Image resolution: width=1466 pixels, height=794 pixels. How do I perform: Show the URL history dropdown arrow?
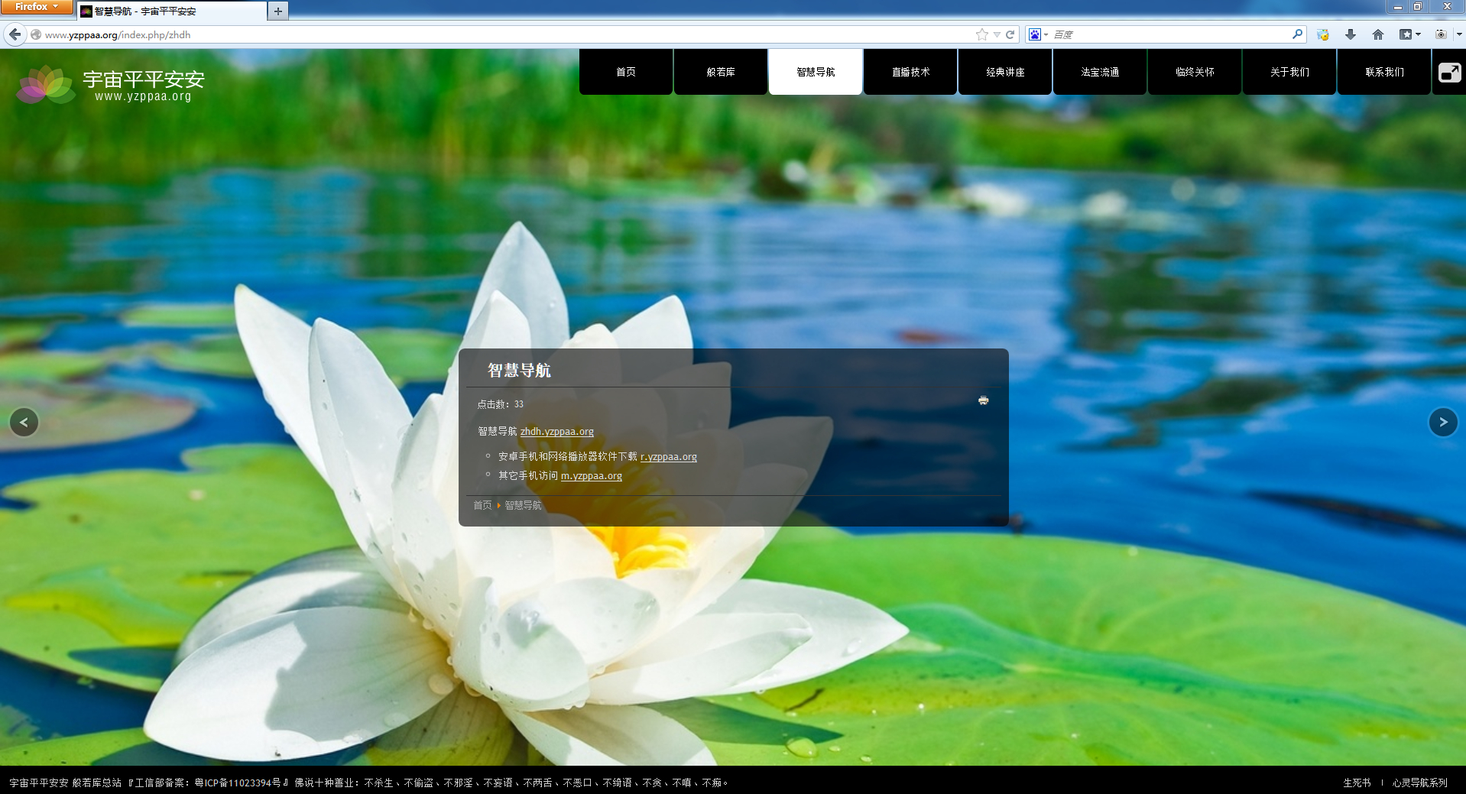tap(997, 34)
